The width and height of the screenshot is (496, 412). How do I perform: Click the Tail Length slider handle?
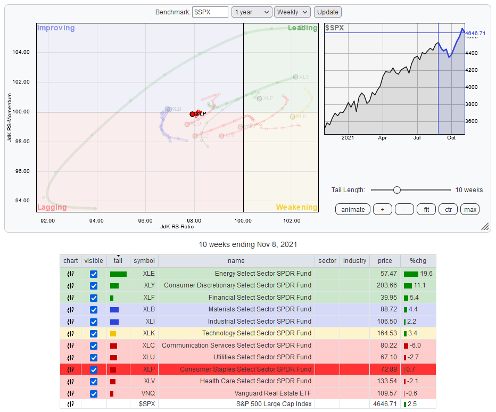tap(397, 189)
